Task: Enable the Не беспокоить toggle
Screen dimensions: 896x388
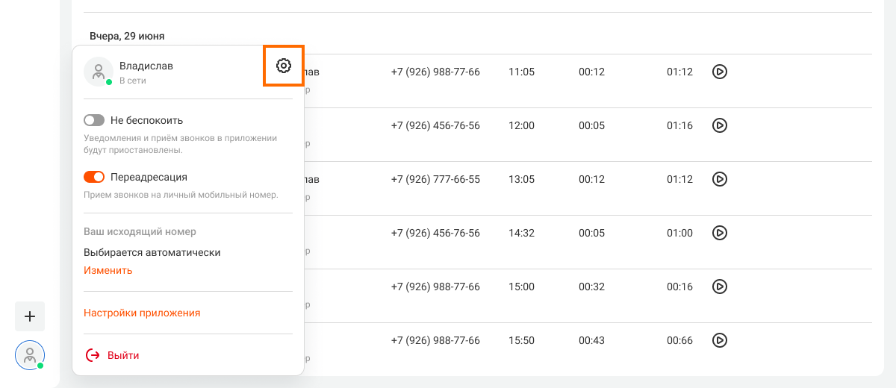Action: 94,120
